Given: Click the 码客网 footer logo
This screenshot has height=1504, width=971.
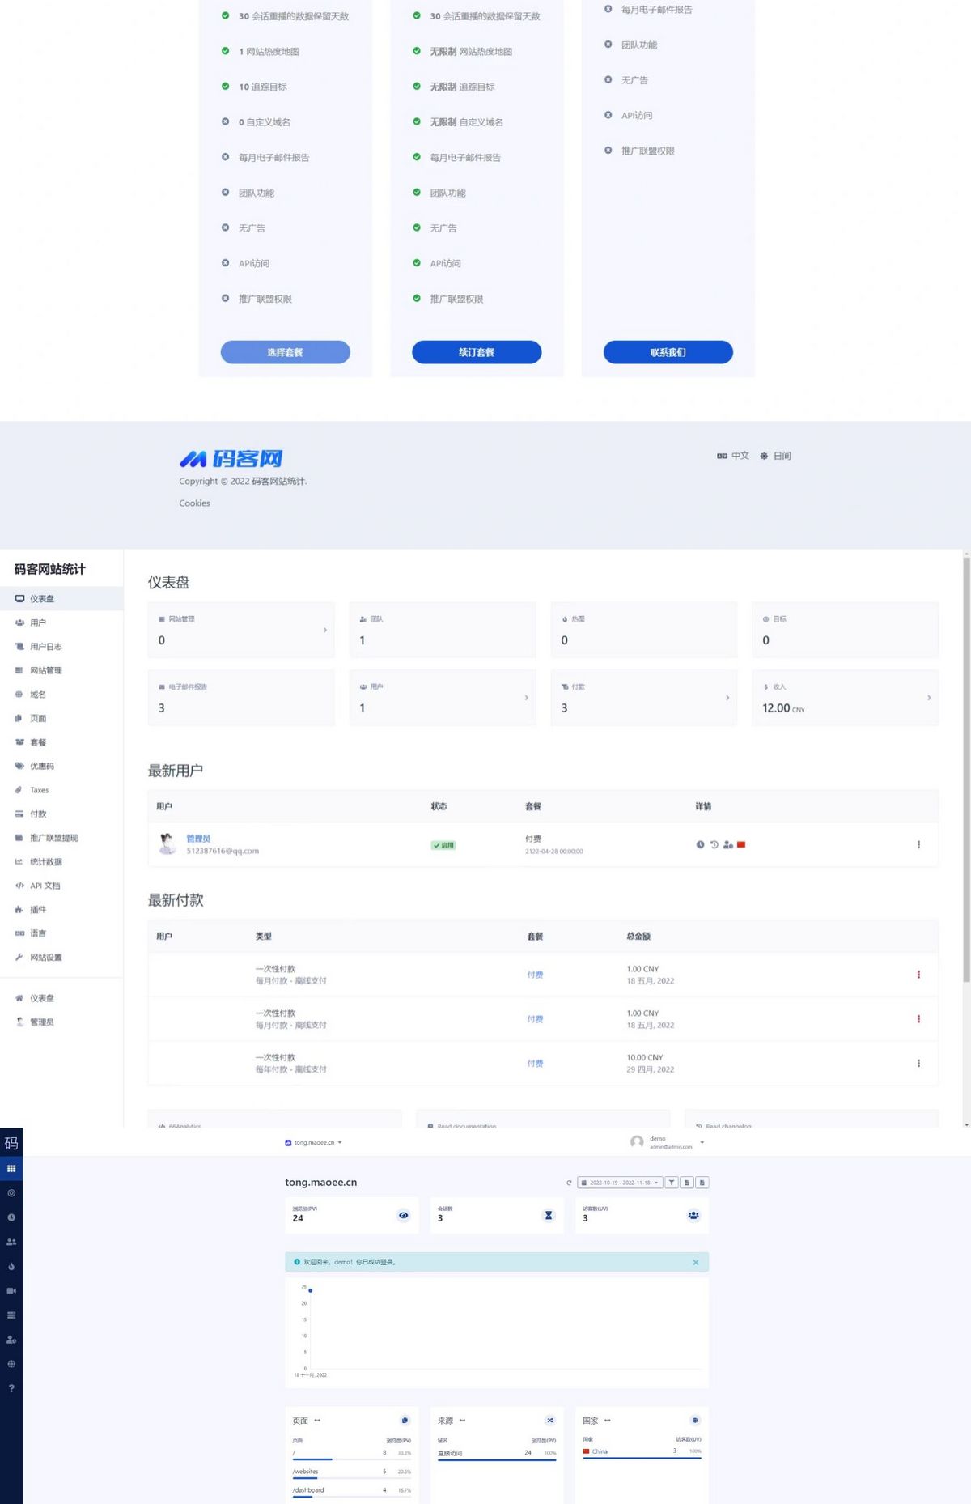Looking at the screenshot, I should coord(231,459).
